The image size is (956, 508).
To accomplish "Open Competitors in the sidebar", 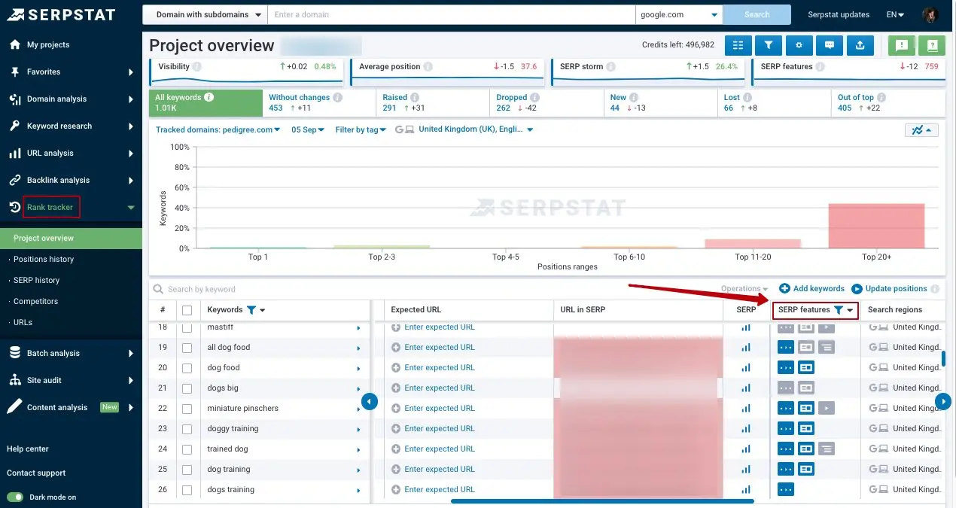I will (x=35, y=301).
